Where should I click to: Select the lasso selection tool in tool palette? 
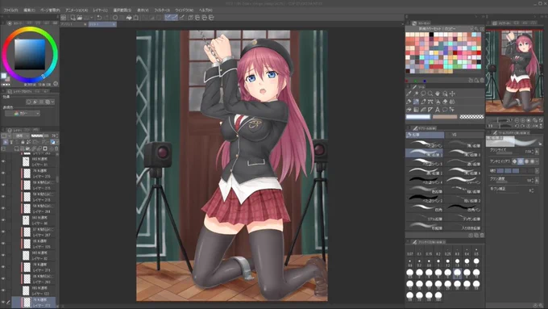423,94
